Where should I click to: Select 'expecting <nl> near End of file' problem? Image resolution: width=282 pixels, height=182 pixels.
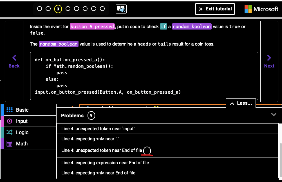[167, 173]
